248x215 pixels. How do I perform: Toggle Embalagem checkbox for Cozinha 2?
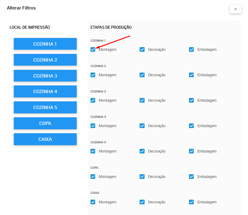coord(192,75)
